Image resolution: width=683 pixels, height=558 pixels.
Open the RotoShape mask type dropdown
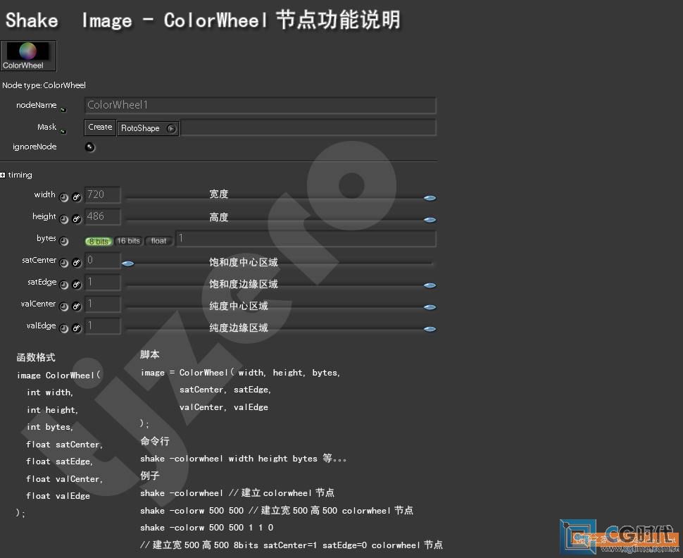click(x=148, y=128)
